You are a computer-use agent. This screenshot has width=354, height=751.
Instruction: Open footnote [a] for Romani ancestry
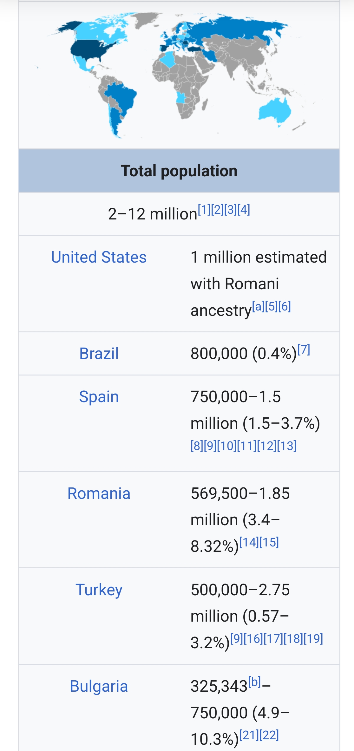click(x=258, y=306)
